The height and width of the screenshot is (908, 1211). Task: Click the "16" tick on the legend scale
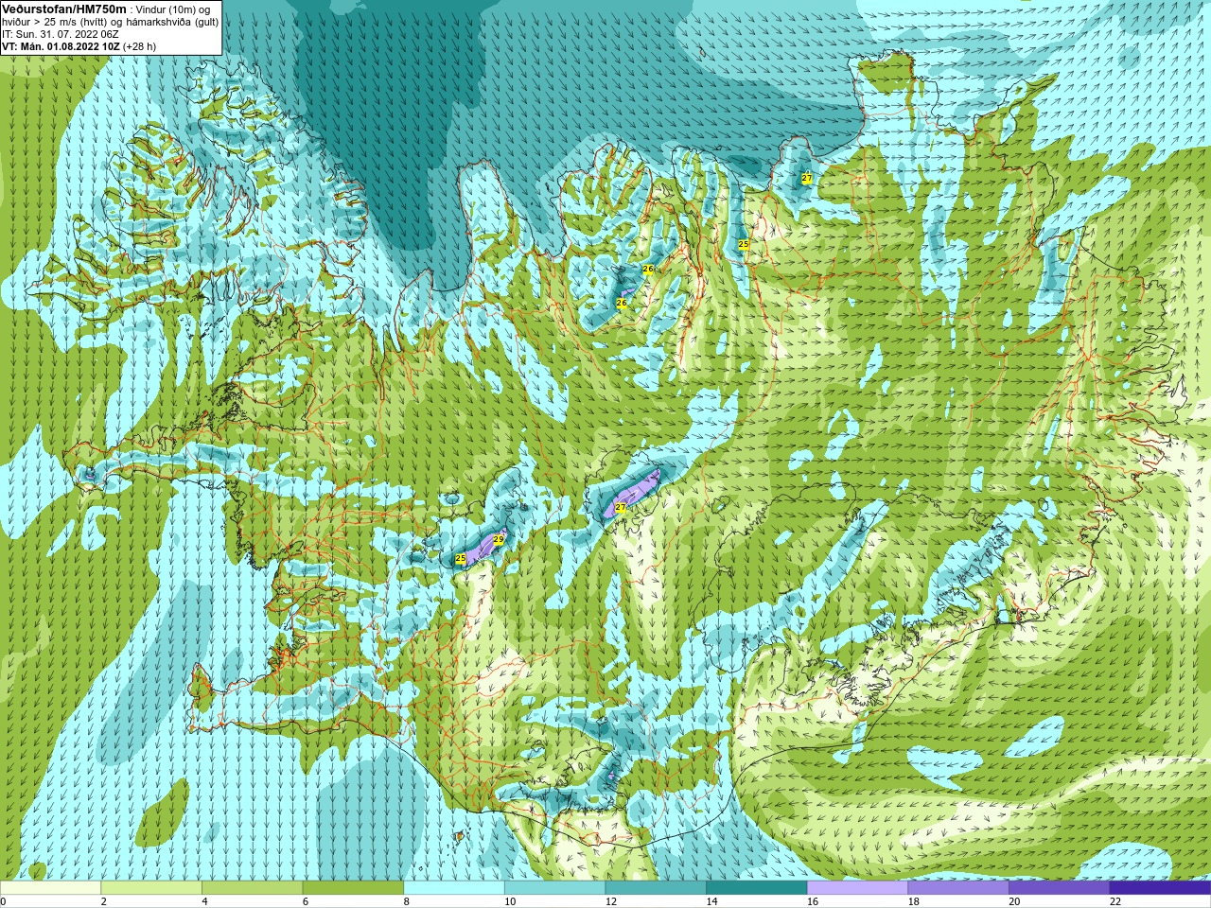tap(813, 901)
